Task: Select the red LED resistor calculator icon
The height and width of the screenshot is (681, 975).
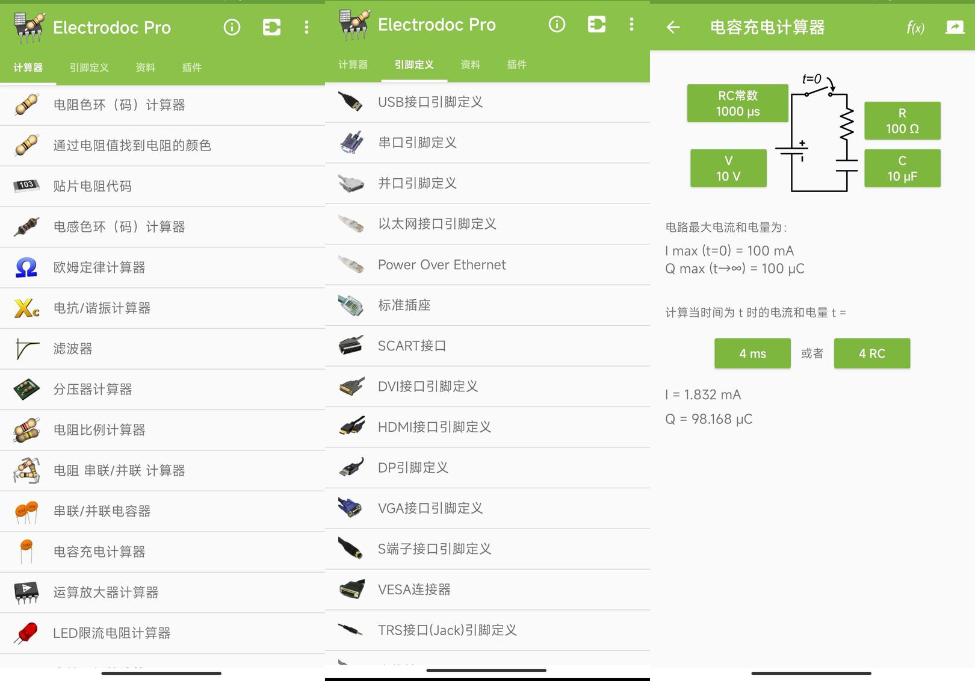Action: pyautogui.click(x=26, y=633)
